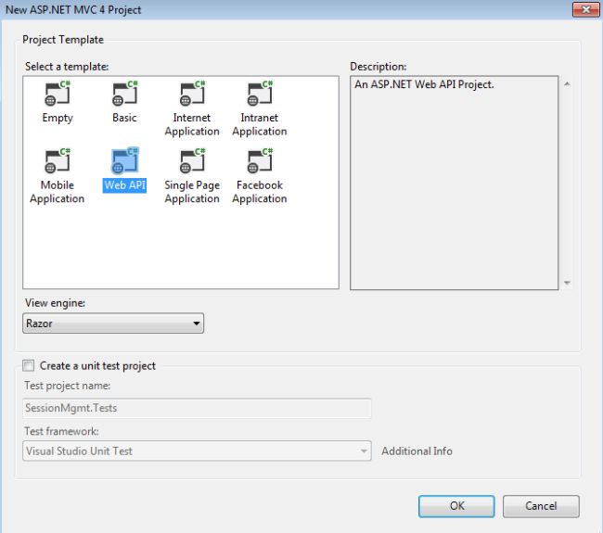Pick the Single Page Application template icon
The height and width of the screenshot is (533, 603).
192,161
